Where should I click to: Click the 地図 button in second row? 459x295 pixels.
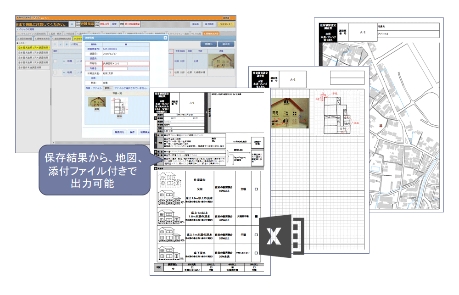pos(68,72)
